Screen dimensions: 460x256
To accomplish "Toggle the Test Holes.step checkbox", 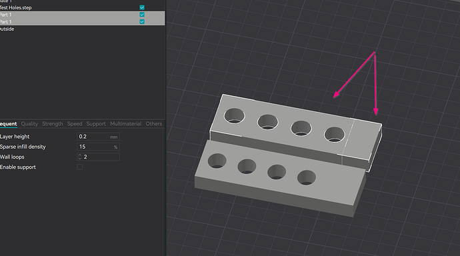I will click(x=142, y=7).
